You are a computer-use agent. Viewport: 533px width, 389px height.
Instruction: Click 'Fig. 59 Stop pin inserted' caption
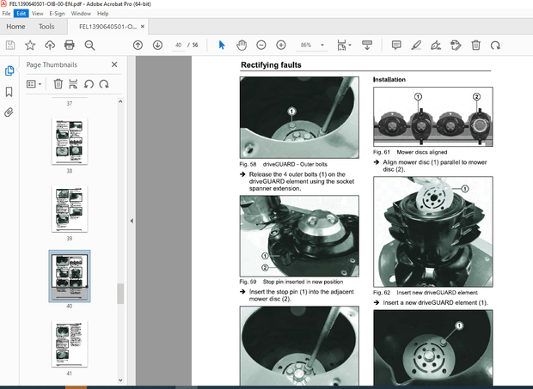tap(291, 282)
